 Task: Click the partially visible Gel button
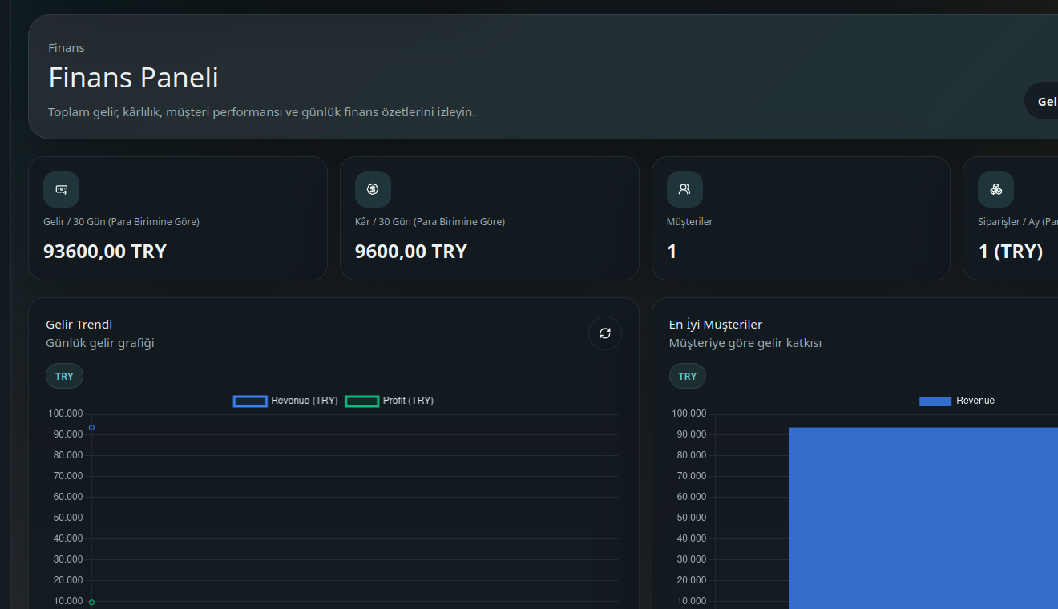click(x=1041, y=101)
